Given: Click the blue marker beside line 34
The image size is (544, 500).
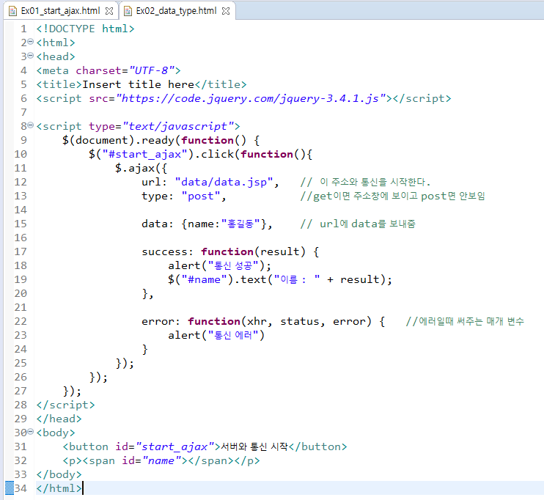Looking at the screenshot, I should 10,488.
